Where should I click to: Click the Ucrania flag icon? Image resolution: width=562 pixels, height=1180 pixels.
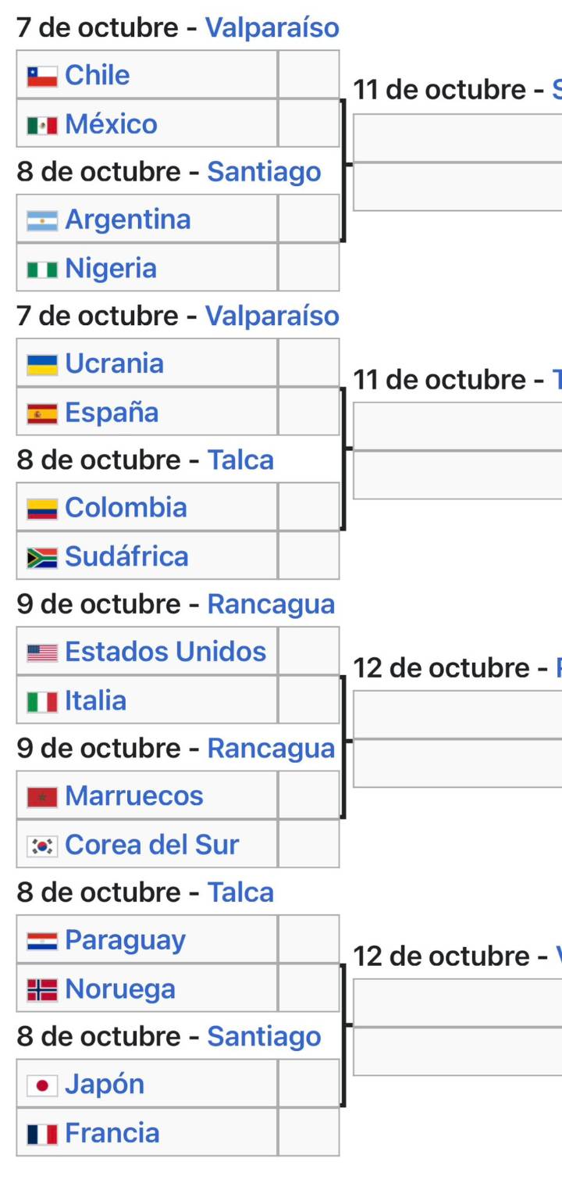coord(42,365)
